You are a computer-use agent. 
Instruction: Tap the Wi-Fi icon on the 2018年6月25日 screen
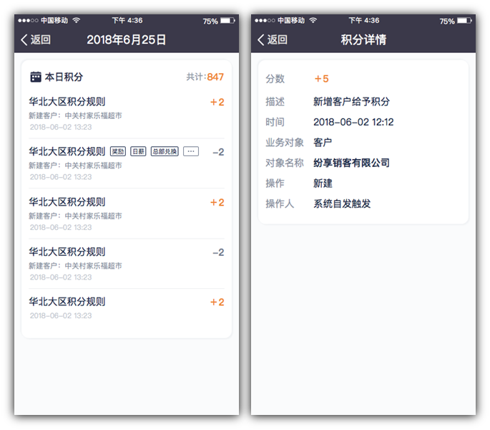pos(77,21)
